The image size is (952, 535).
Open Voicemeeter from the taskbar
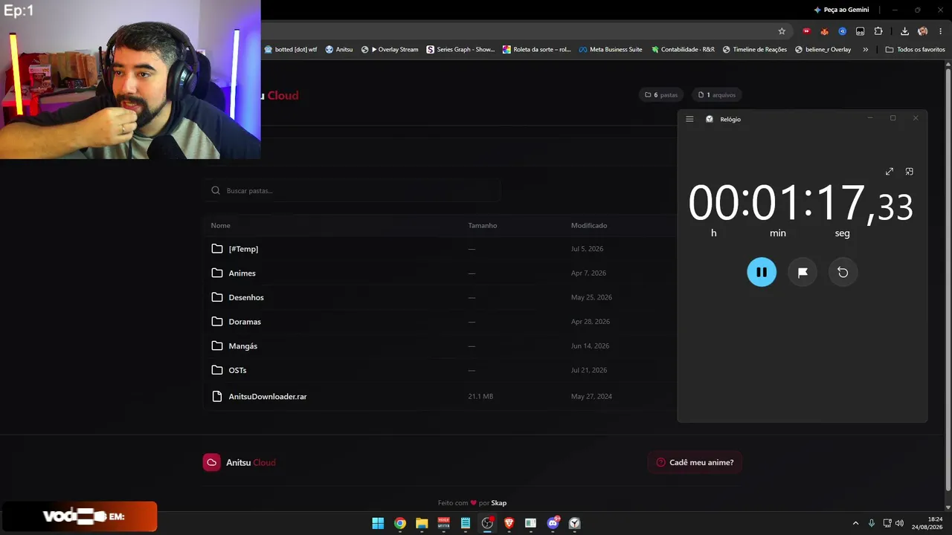pos(444,523)
